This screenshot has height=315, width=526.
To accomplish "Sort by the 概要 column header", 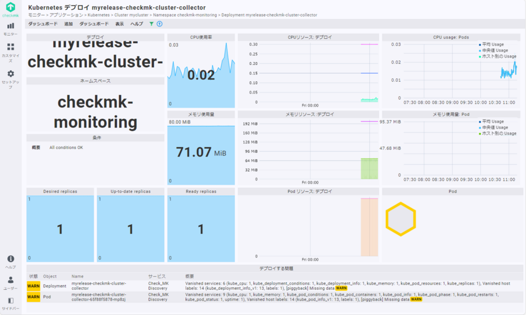I will coord(190,277).
